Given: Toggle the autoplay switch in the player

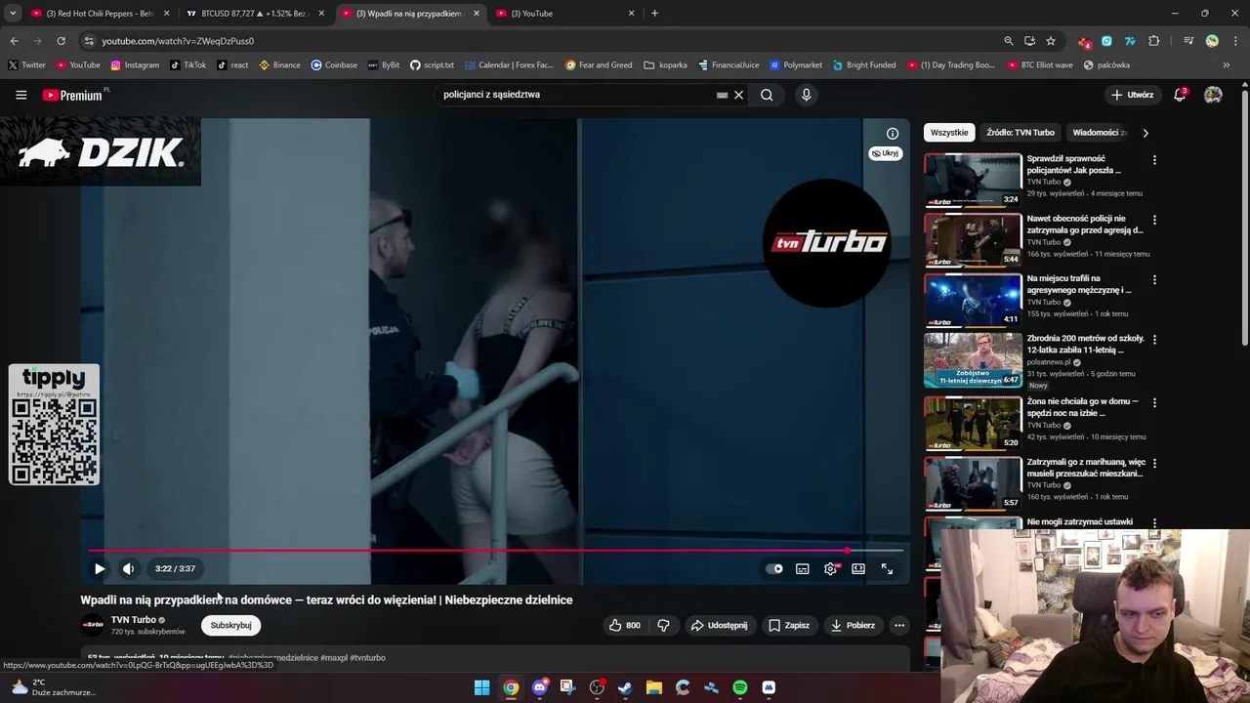Looking at the screenshot, I should [774, 568].
